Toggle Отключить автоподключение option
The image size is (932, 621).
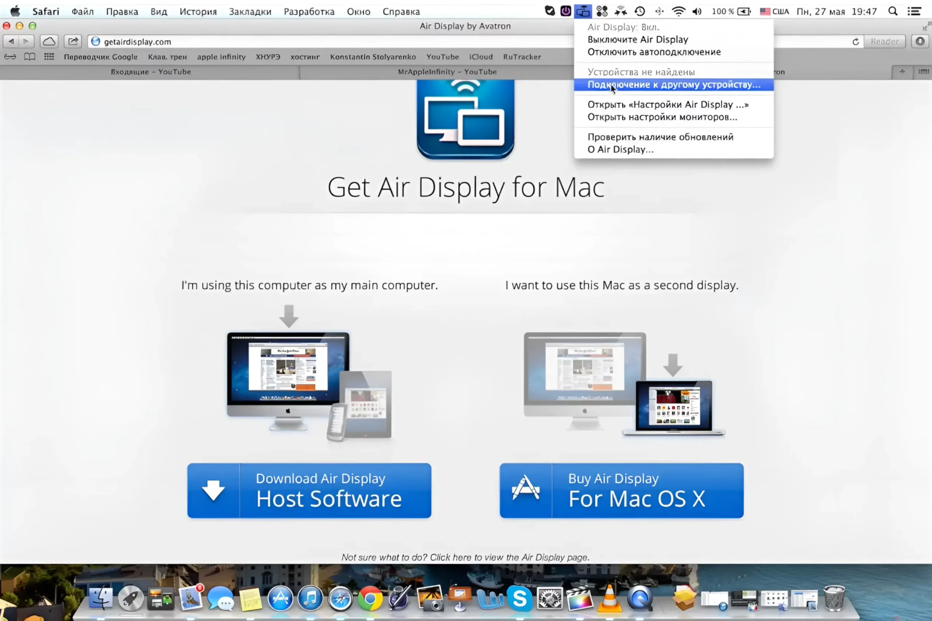[x=654, y=52]
